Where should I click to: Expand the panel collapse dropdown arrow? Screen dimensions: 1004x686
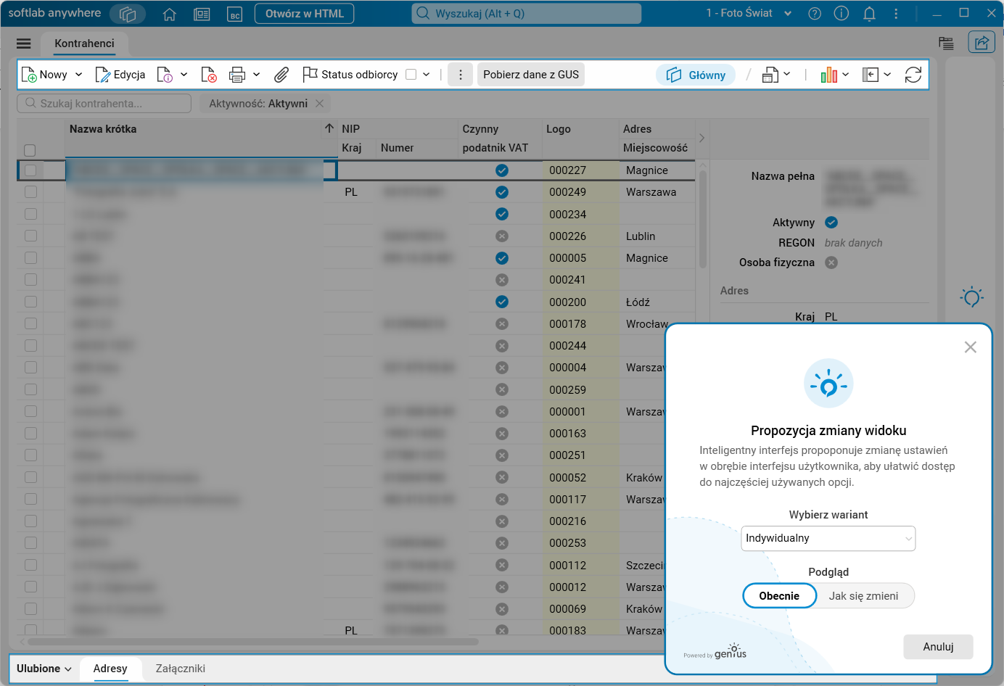[887, 75]
